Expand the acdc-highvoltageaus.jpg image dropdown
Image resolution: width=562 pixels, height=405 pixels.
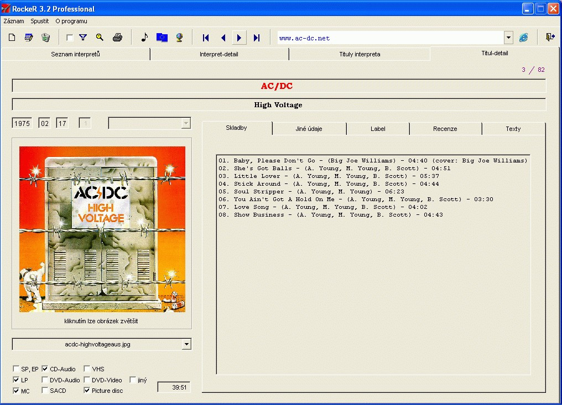click(x=186, y=344)
